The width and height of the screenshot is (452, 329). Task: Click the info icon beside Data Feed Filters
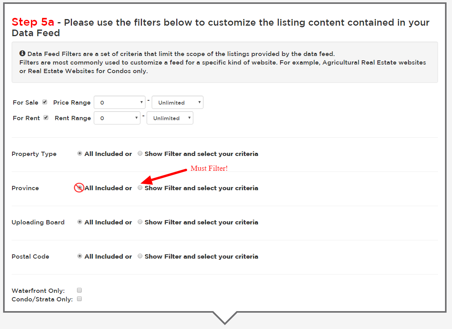(x=23, y=53)
